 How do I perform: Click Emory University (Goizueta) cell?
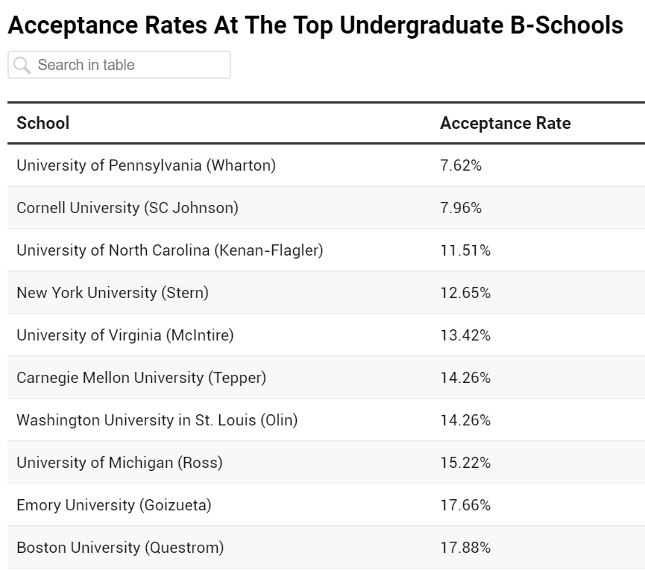pyautogui.click(x=114, y=505)
